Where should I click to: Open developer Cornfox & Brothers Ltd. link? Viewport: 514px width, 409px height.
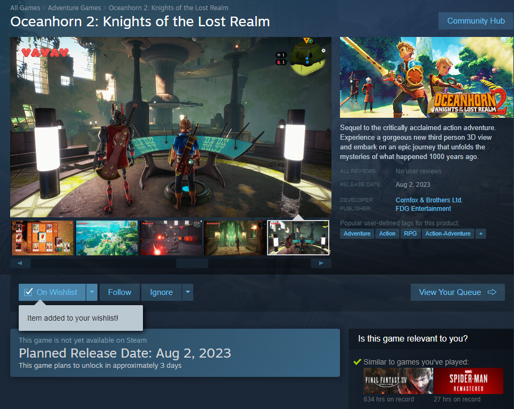coord(429,200)
